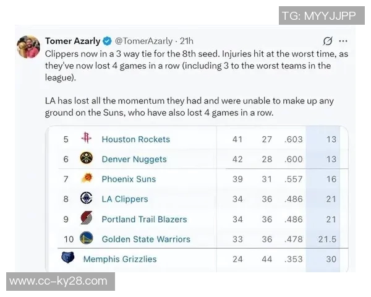Click the standings table image

[x=197, y=198]
